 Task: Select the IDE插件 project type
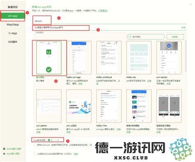pyautogui.click(x=13, y=42)
